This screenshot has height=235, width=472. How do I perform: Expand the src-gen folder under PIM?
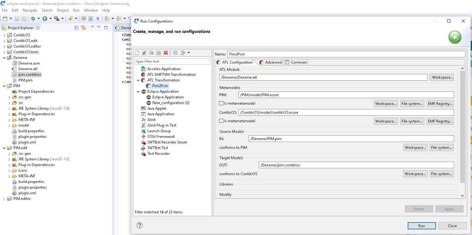[x=9, y=97]
